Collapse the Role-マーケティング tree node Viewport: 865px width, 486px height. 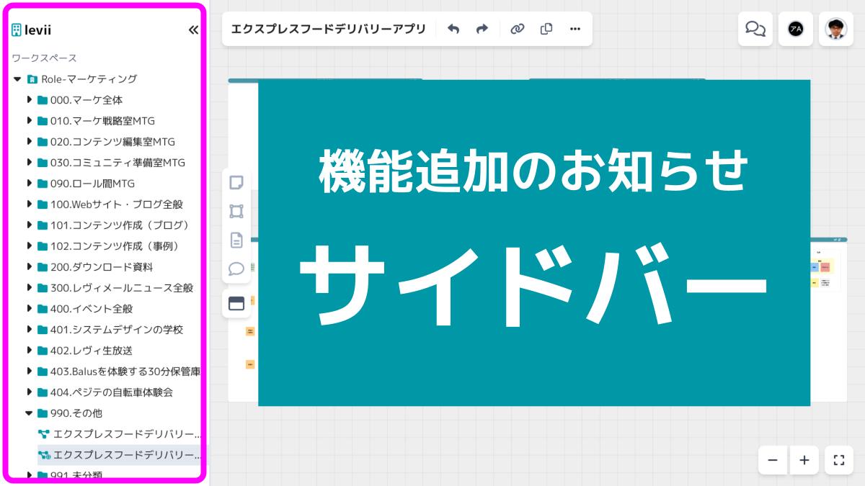pos(17,79)
